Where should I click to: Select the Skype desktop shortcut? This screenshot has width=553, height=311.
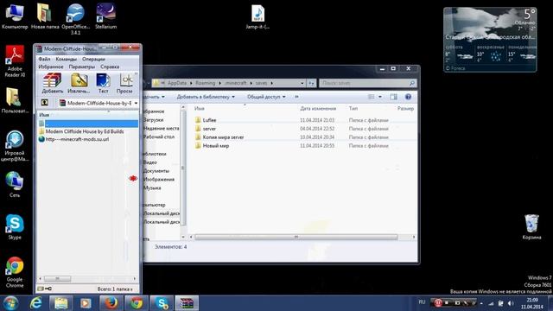(15, 226)
